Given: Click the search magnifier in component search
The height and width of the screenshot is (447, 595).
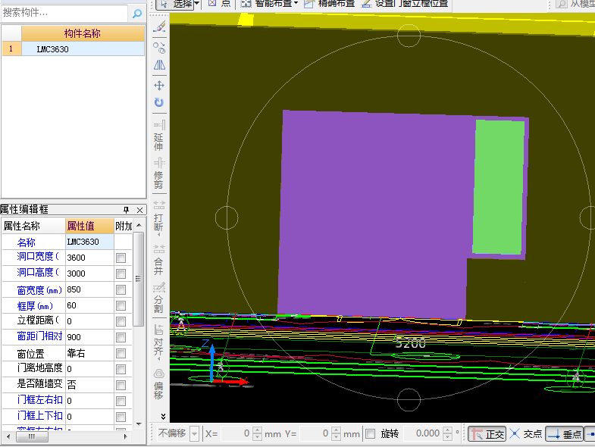Looking at the screenshot, I should point(137,13).
